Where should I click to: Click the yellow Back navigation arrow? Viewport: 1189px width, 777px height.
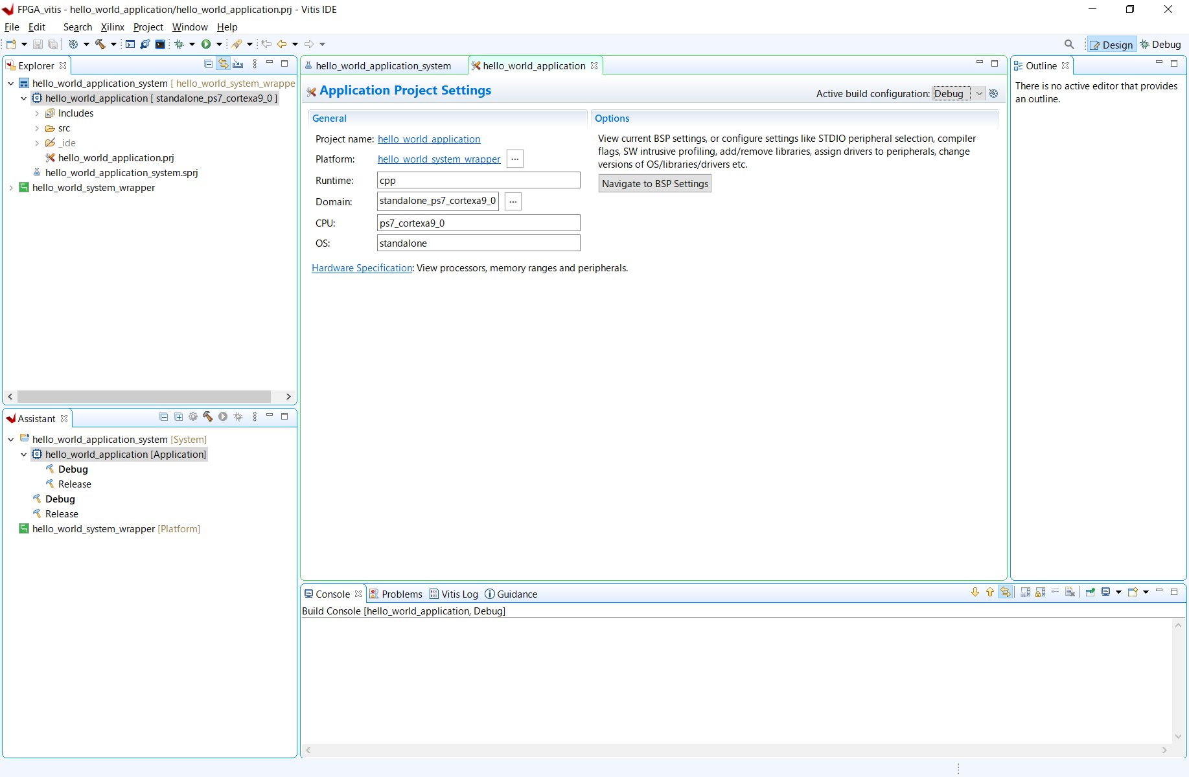pyautogui.click(x=282, y=44)
